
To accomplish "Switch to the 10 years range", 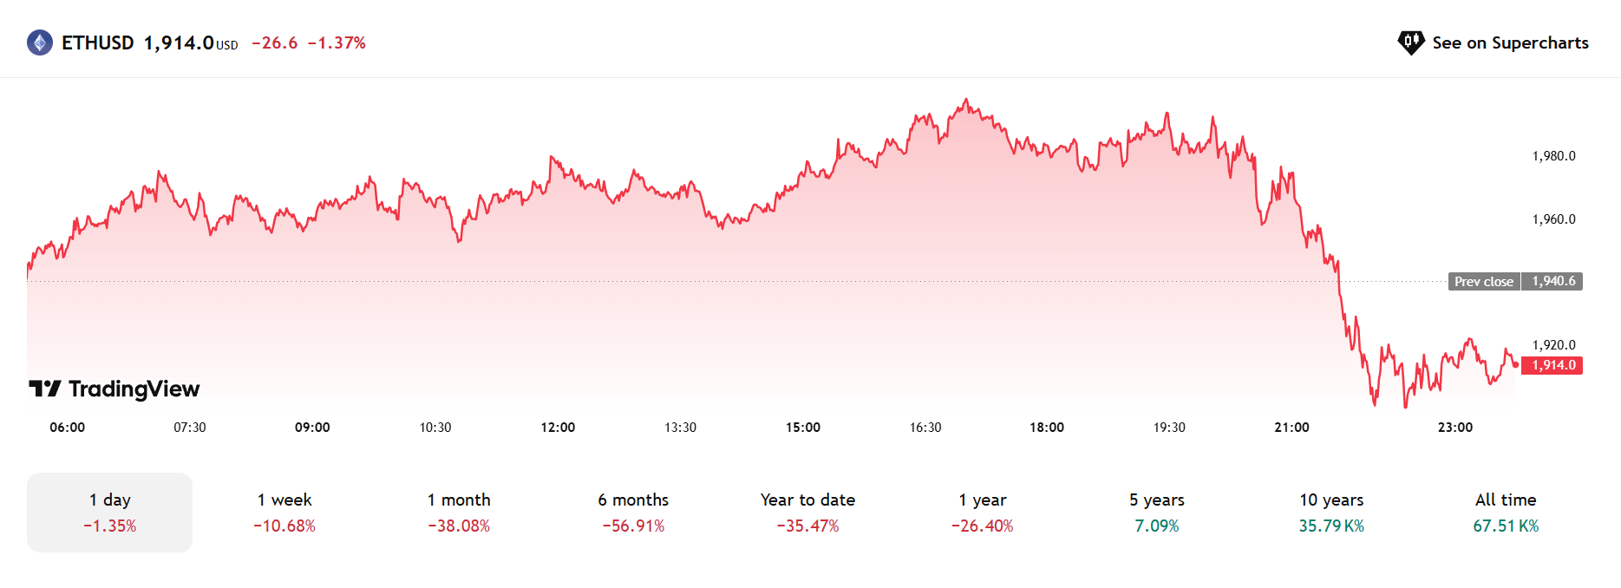I will tap(1331, 512).
